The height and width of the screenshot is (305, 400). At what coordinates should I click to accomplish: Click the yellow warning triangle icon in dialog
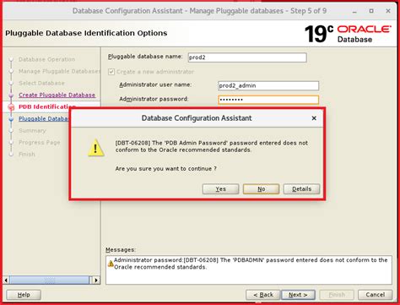(x=95, y=148)
